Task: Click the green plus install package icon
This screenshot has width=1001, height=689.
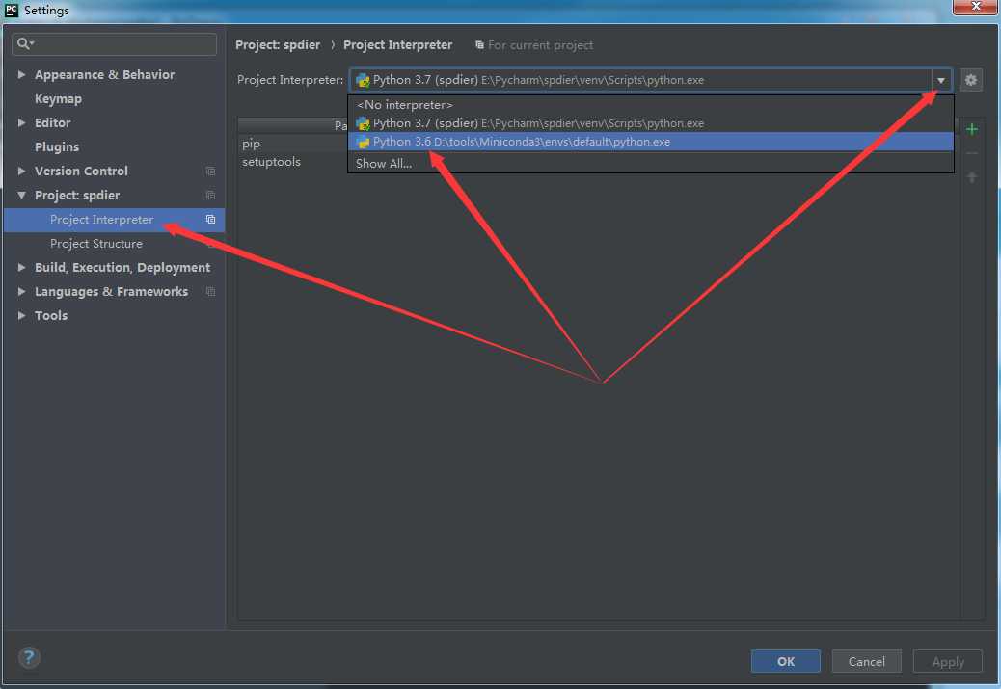Action: [972, 129]
